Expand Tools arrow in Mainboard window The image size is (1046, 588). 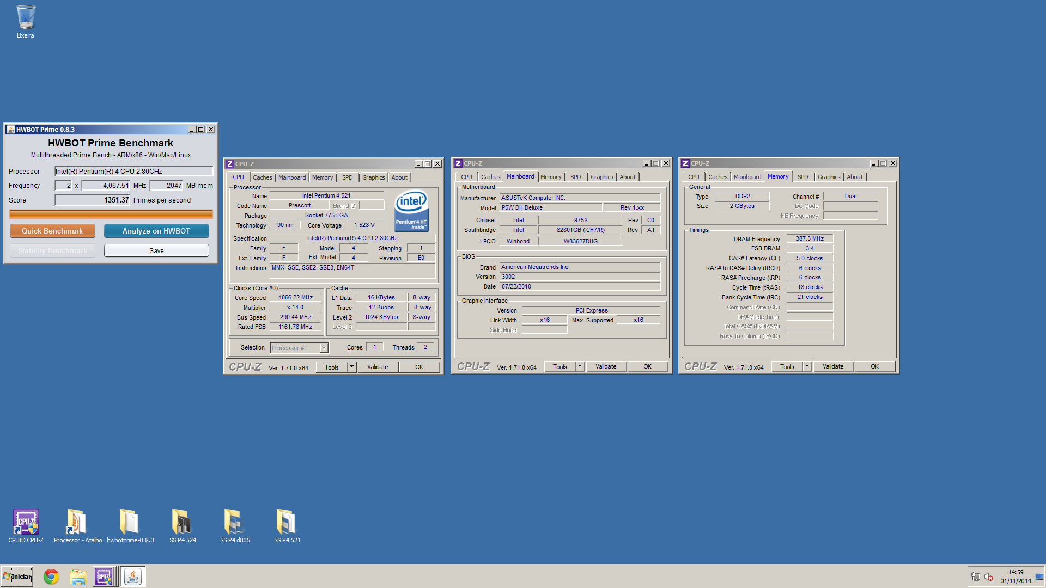pos(580,366)
